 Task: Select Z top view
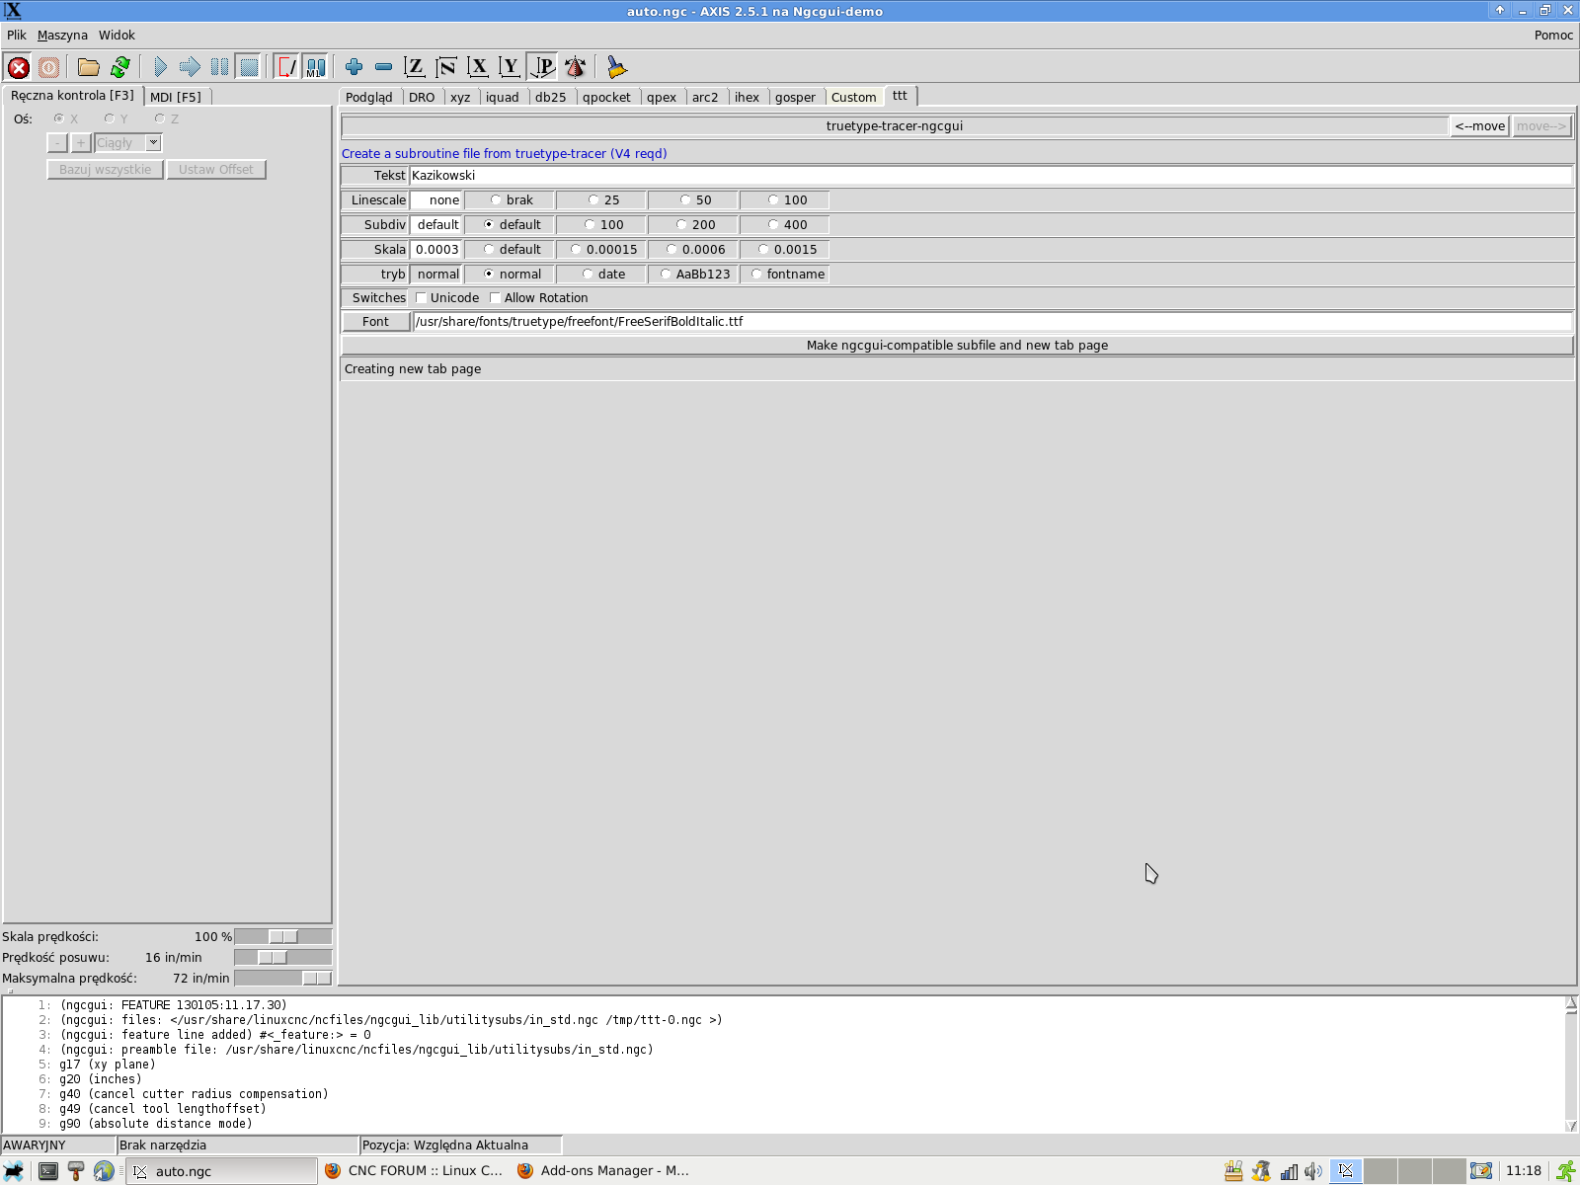[x=415, y=67]
